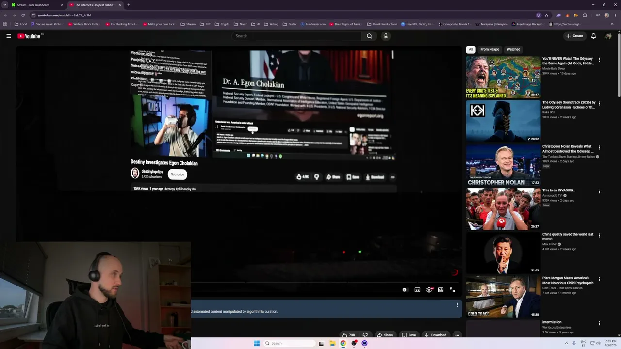Image resolution: width=621 pixels, height=349 pixels.
Task: Open the Intermission video title
Action: (x=552, y=322)
